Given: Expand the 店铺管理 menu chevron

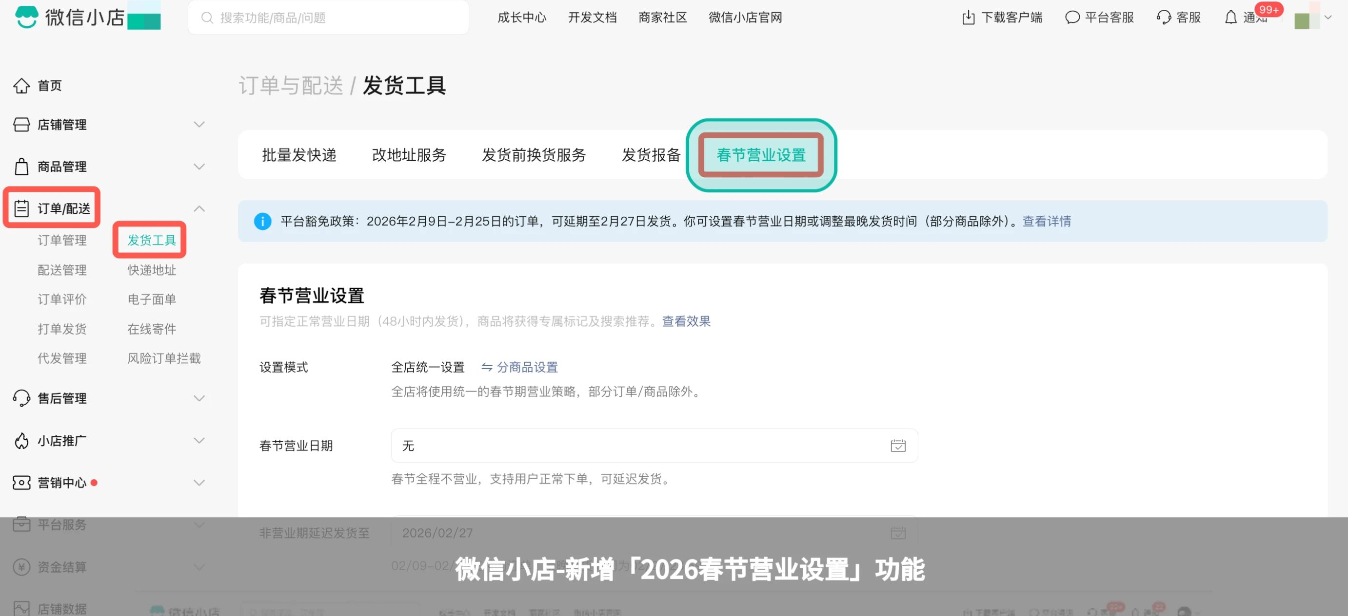Looking at the screenshot, I should click(199, 125).
